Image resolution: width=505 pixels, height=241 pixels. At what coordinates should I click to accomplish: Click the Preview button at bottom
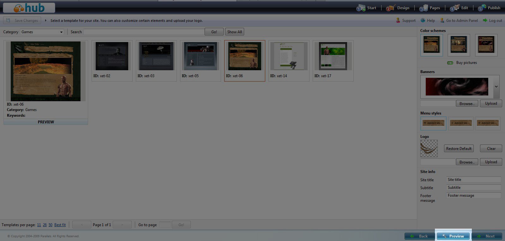click(x=453, y=236)
